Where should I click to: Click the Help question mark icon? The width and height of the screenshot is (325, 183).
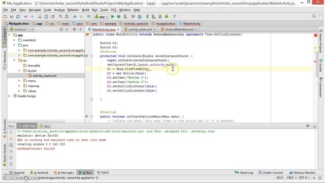tap(174, 17)
